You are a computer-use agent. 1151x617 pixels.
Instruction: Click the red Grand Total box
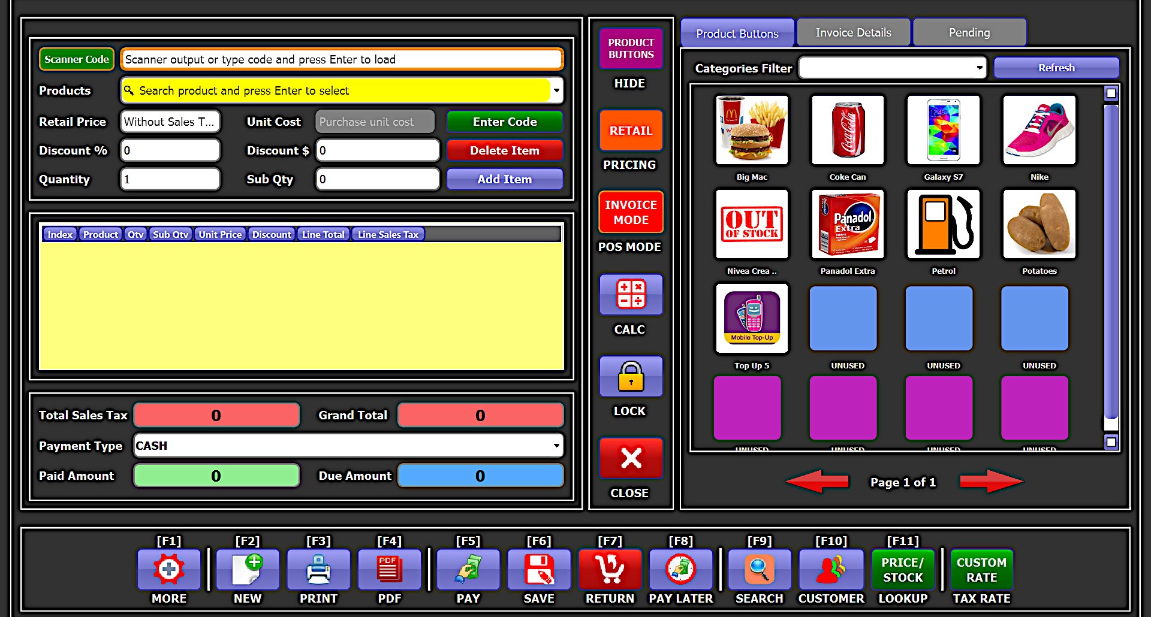481,415
